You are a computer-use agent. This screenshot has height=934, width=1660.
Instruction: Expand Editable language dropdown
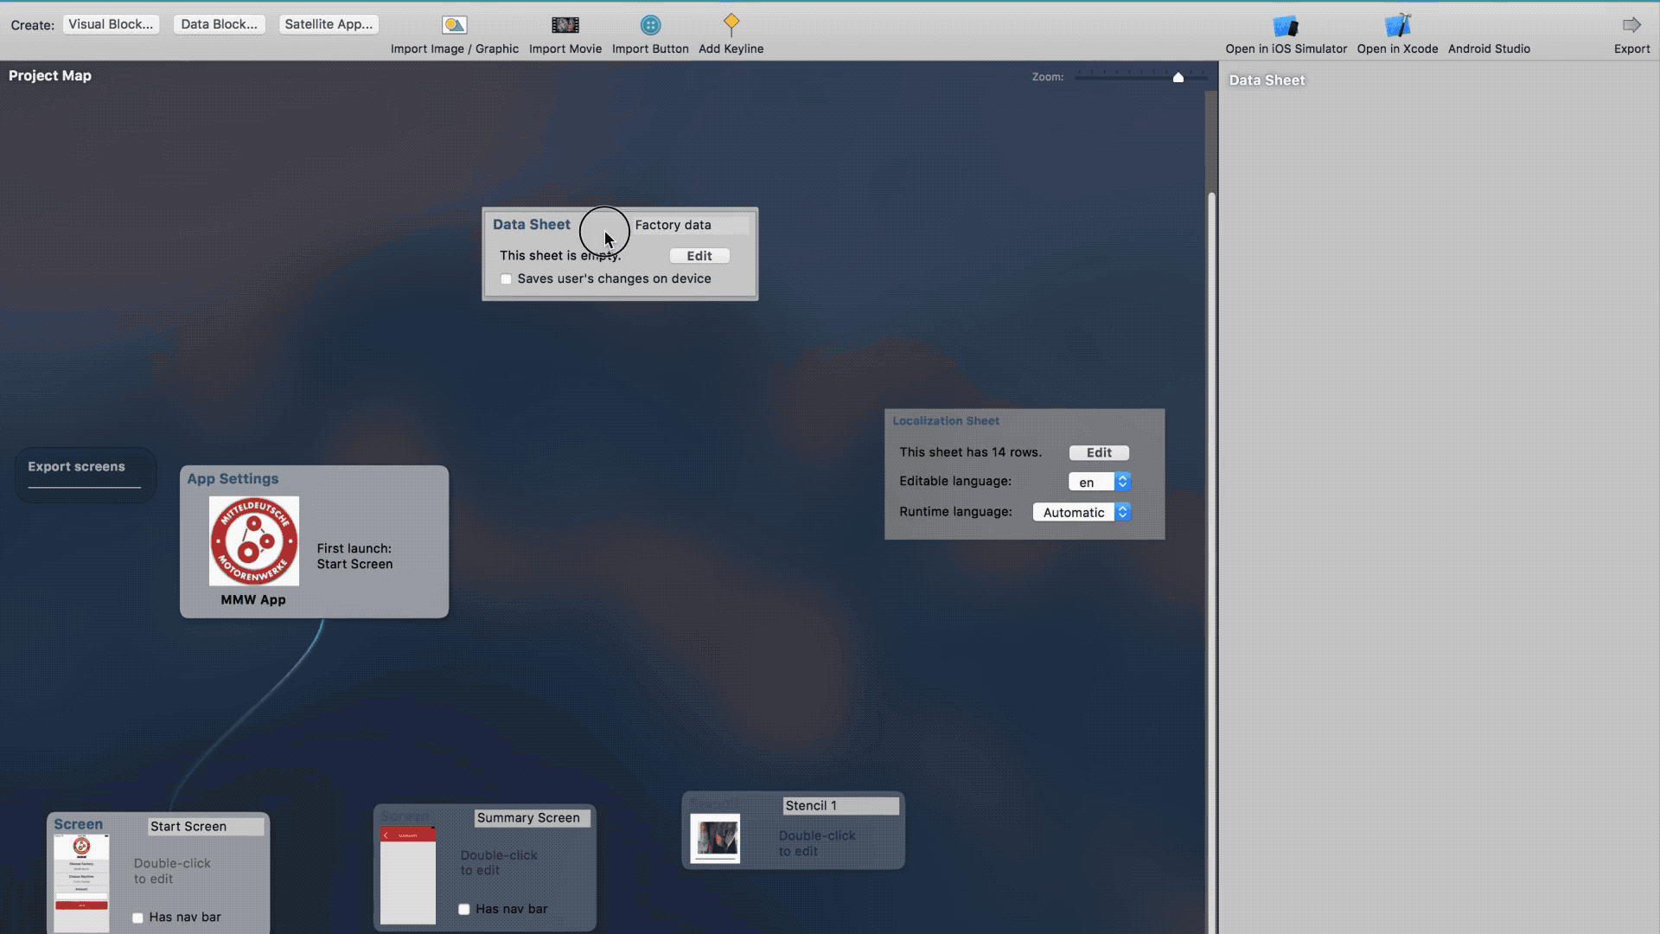[x=1122, y=481]
